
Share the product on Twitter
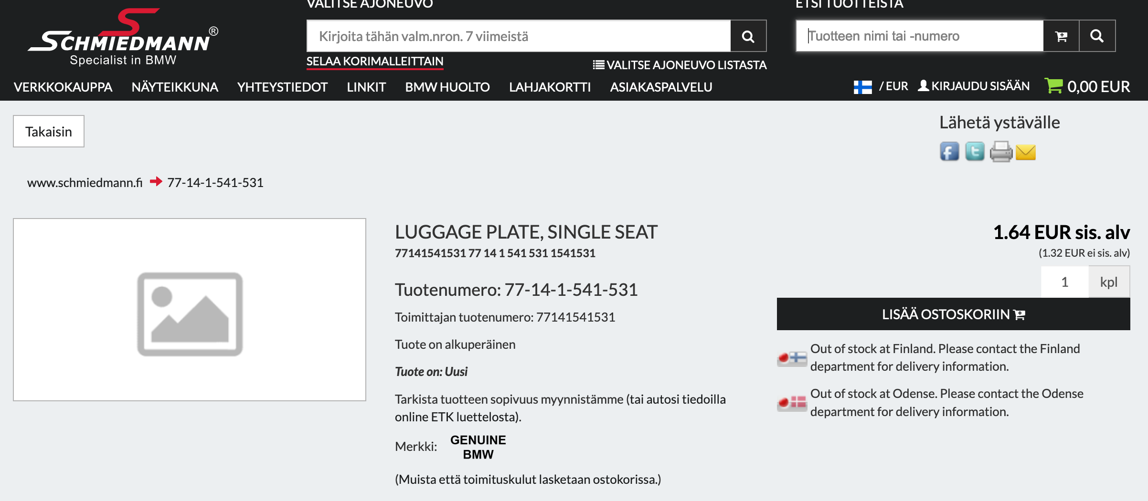coord(975,152)
